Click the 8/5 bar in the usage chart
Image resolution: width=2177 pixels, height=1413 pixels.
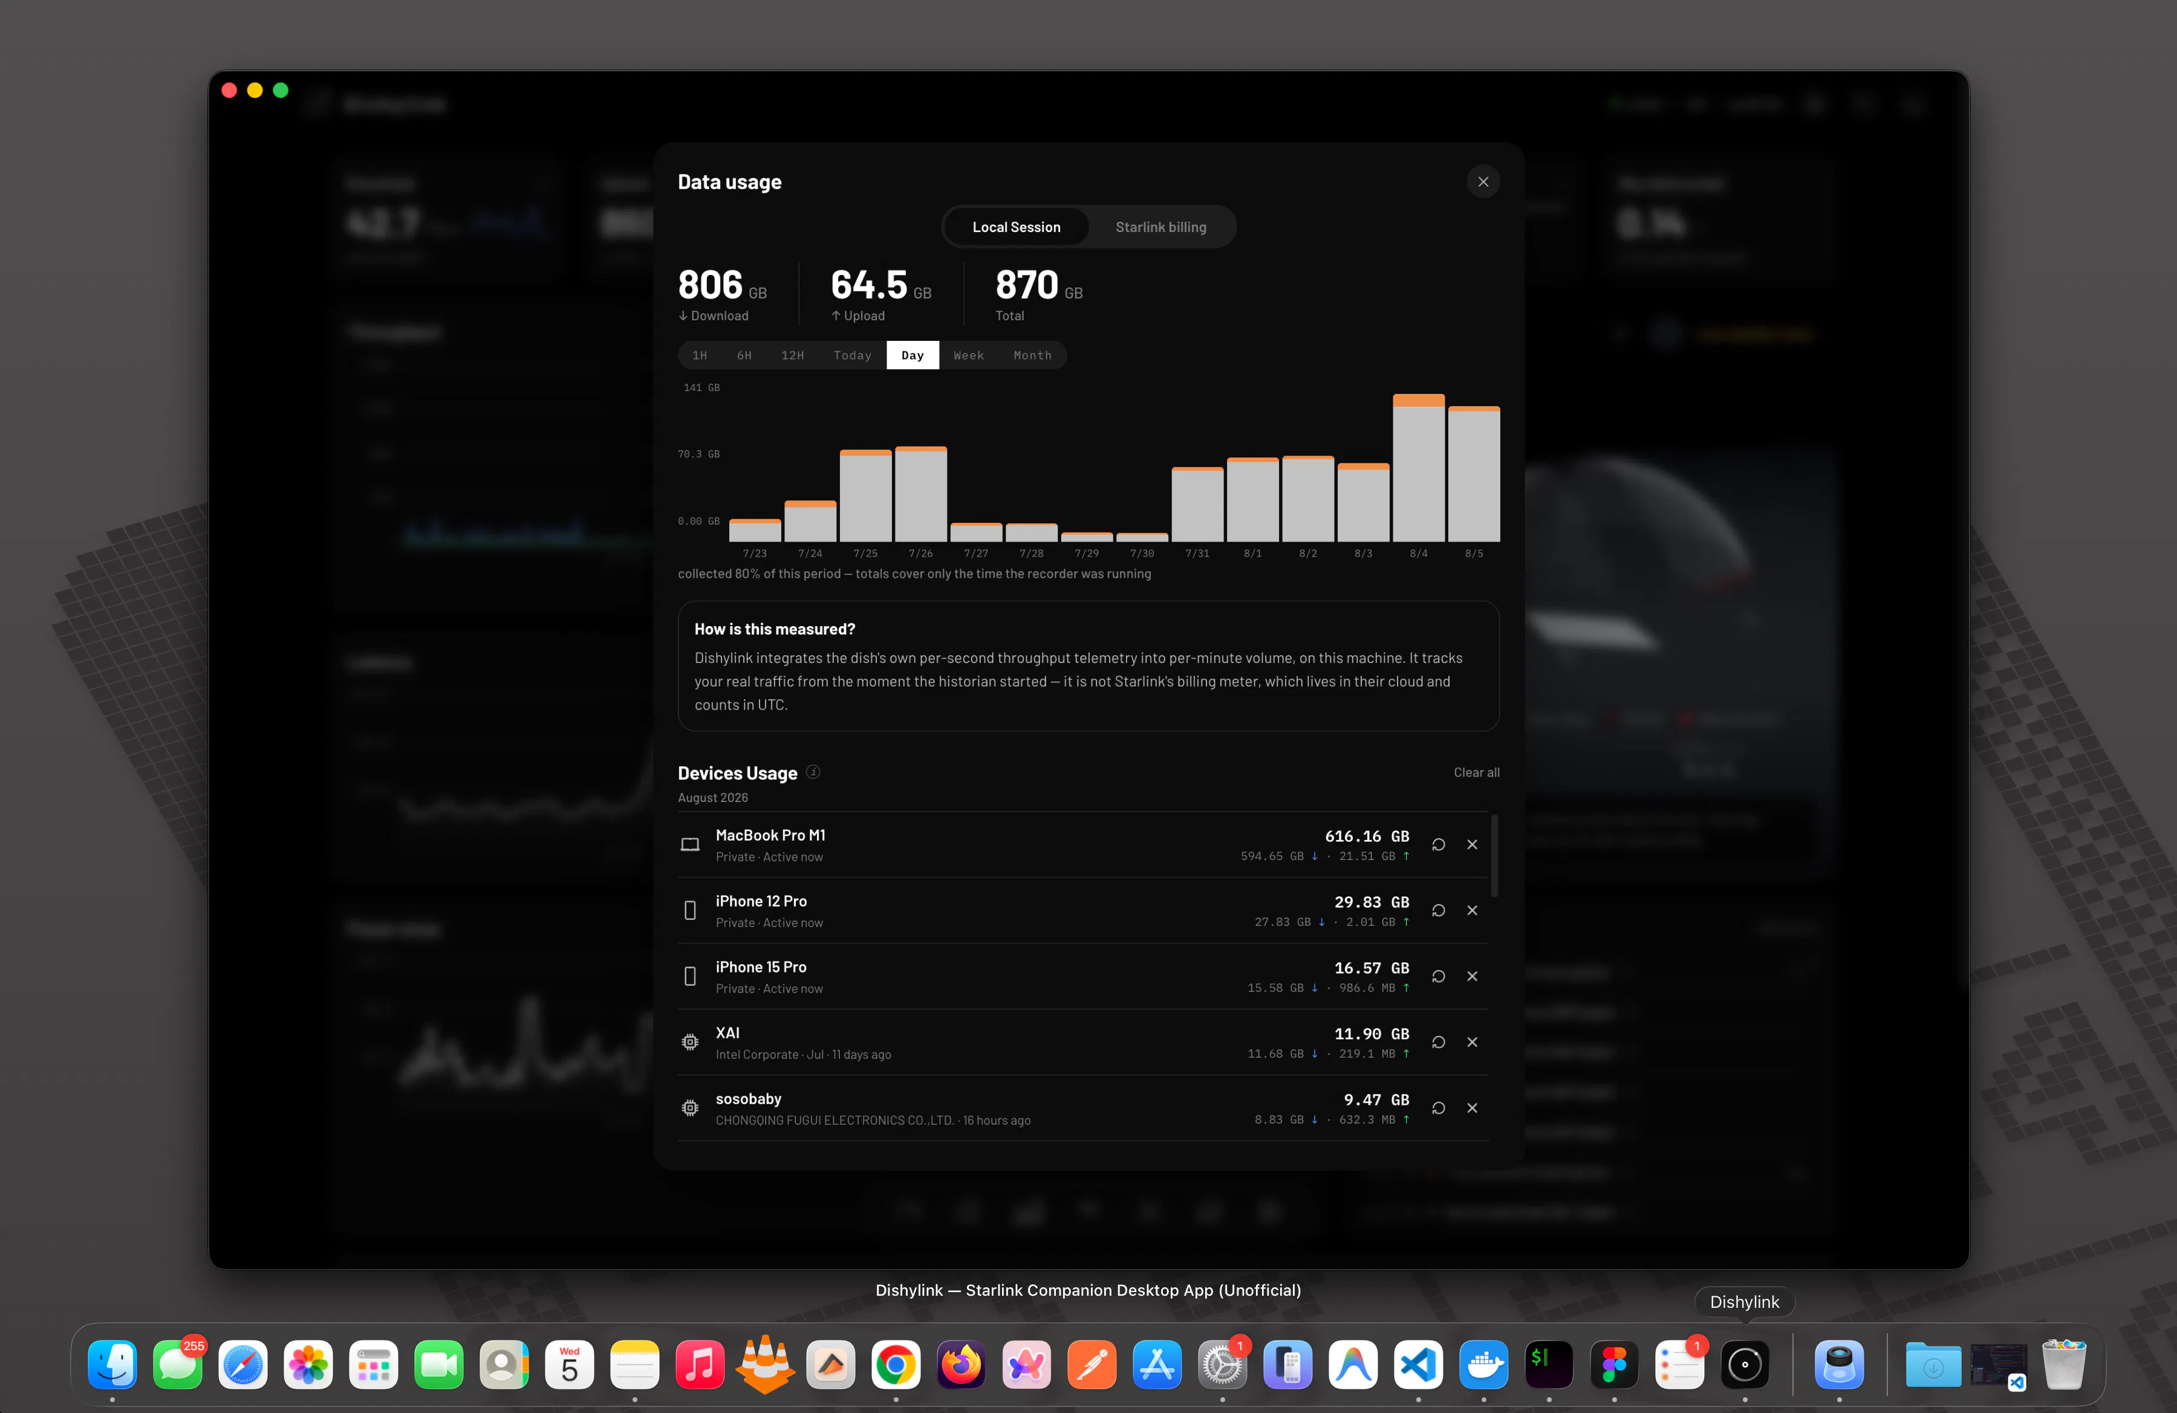[1474, 474]
